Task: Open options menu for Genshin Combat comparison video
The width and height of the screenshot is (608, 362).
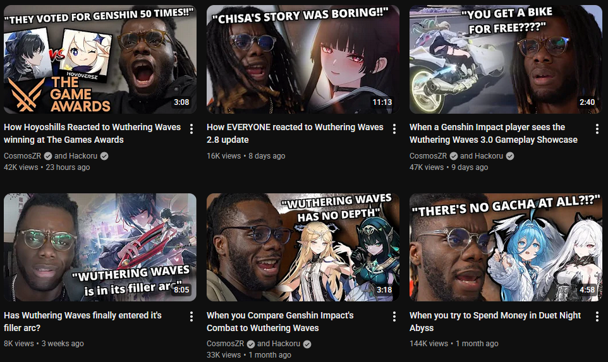Action: coord(394,317)
